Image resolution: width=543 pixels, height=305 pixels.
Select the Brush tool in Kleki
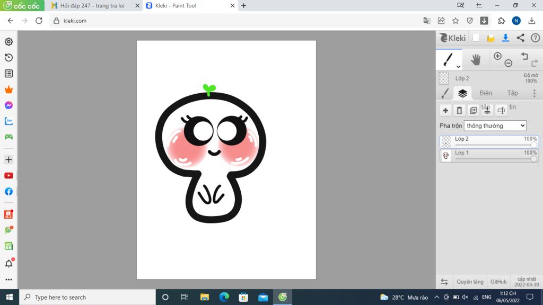[x=448, y=59]
